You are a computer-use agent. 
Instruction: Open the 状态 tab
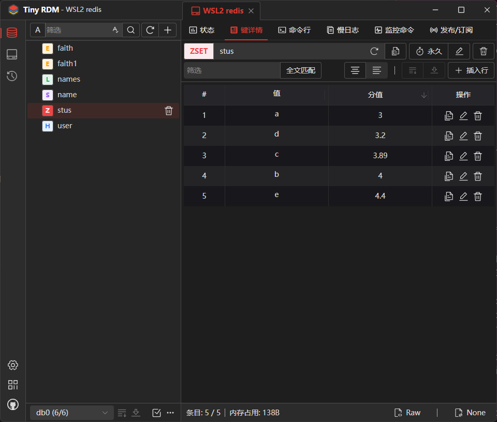point(202,30)
